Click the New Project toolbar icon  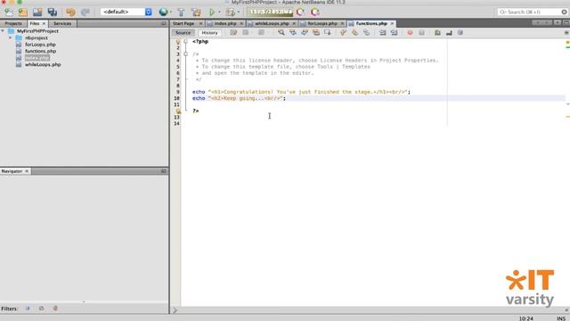point(23,12)
